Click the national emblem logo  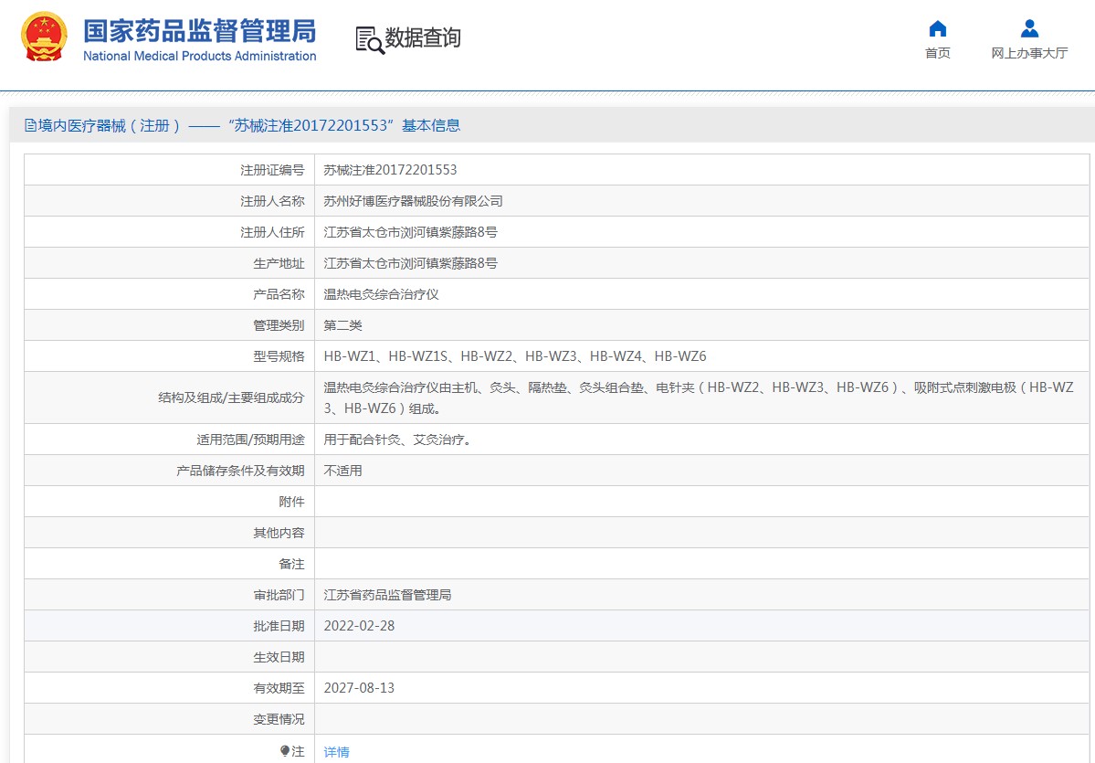pos(44,37)
